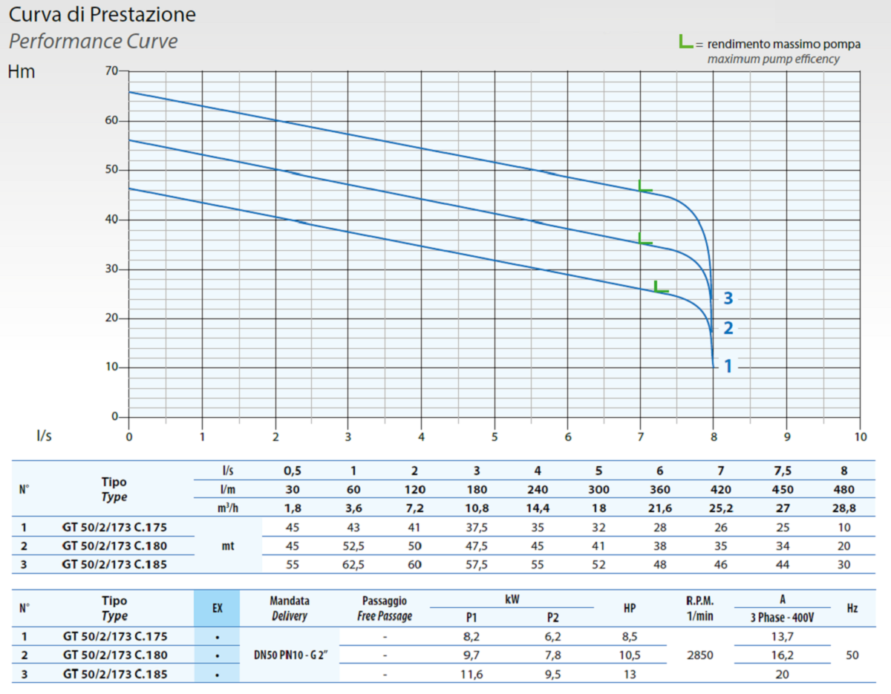Click the EX dot for GT 50/2/173 C.180

tap(217, 655)
